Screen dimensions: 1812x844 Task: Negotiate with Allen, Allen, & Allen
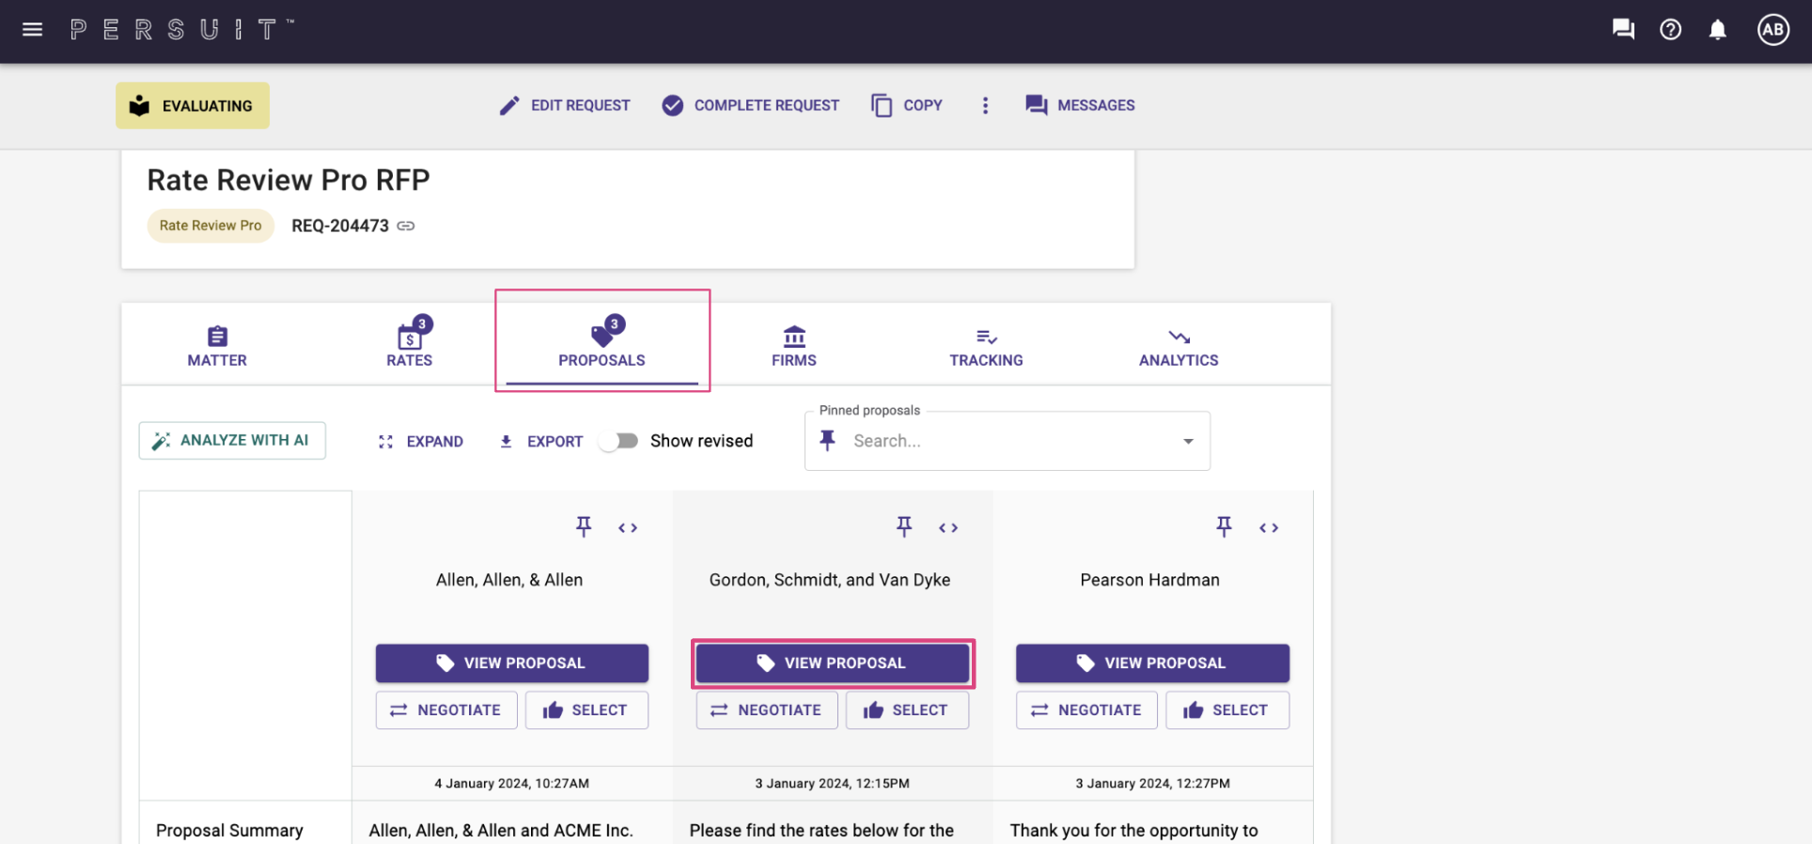tap(446, 711)
